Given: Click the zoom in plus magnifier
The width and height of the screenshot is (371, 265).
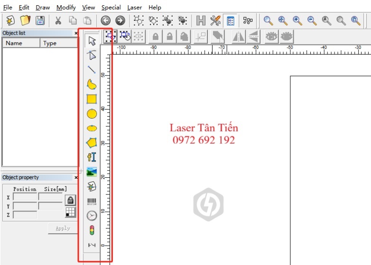Looking at the screenshot, I should [x=297, y=20].
